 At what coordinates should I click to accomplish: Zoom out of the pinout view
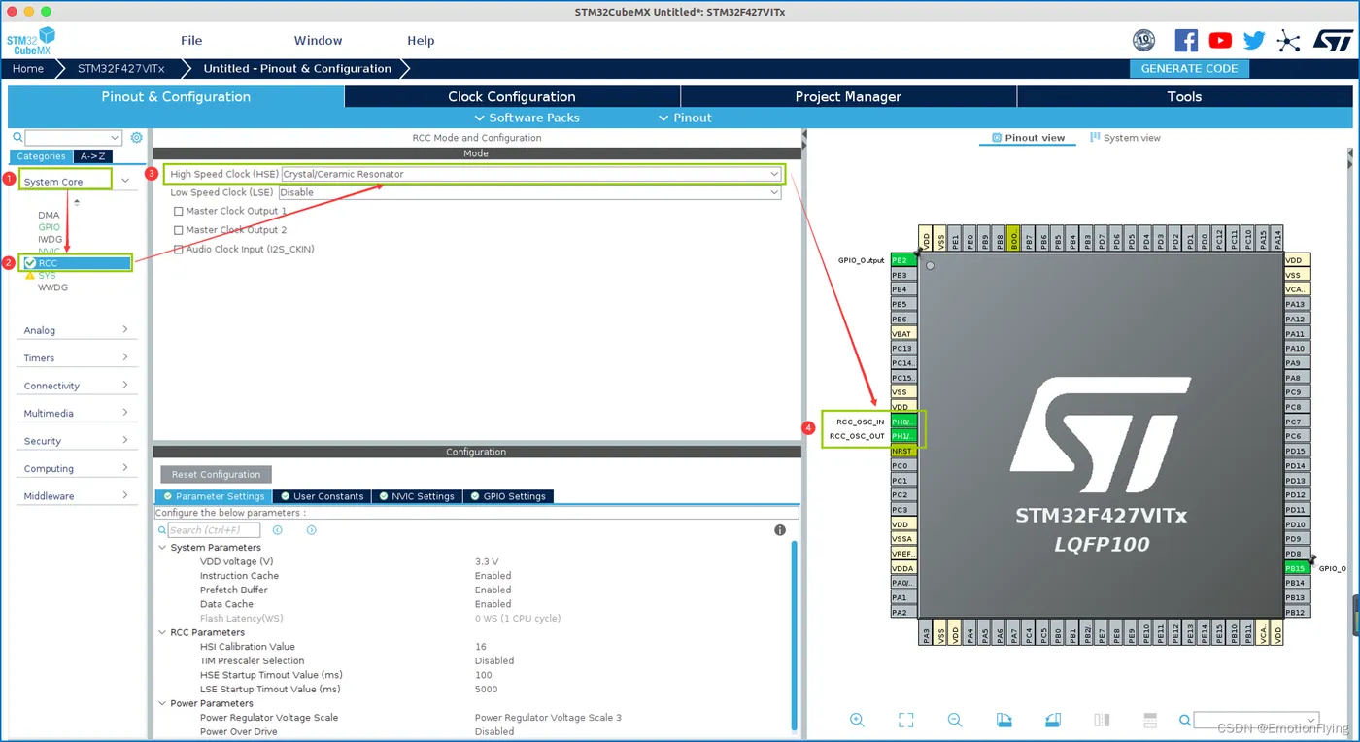(x=955, y=720)
